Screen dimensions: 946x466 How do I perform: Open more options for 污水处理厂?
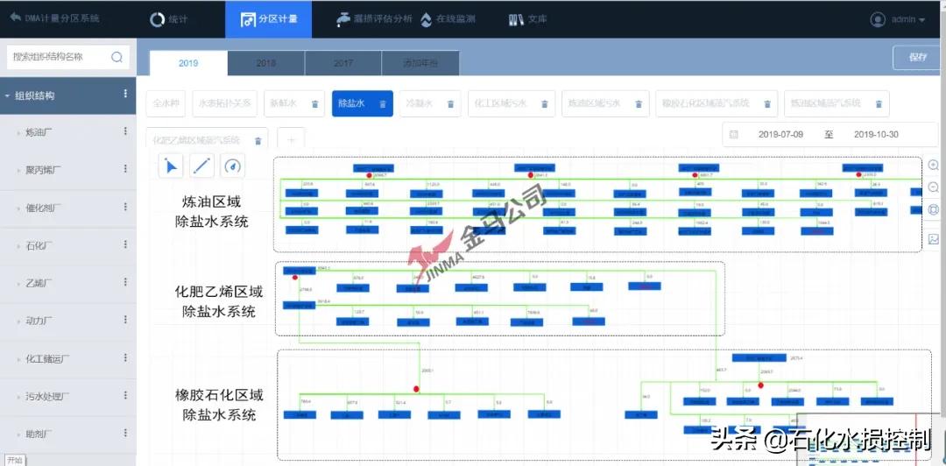[125, 395]
